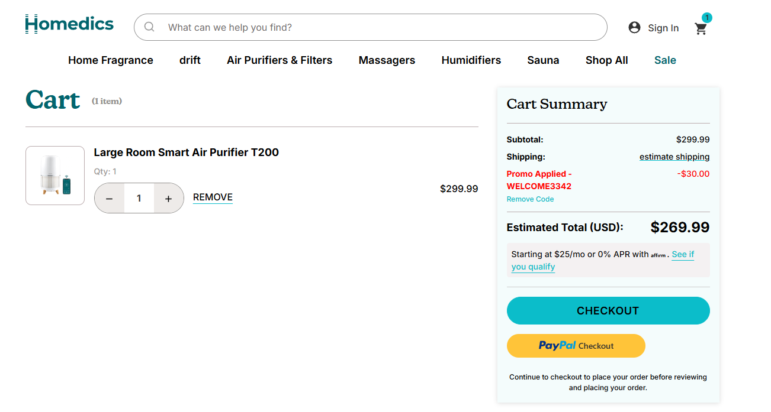
Task: Click the Qty: 1 label
Action: pyautogui.click(x=105, y=171)
